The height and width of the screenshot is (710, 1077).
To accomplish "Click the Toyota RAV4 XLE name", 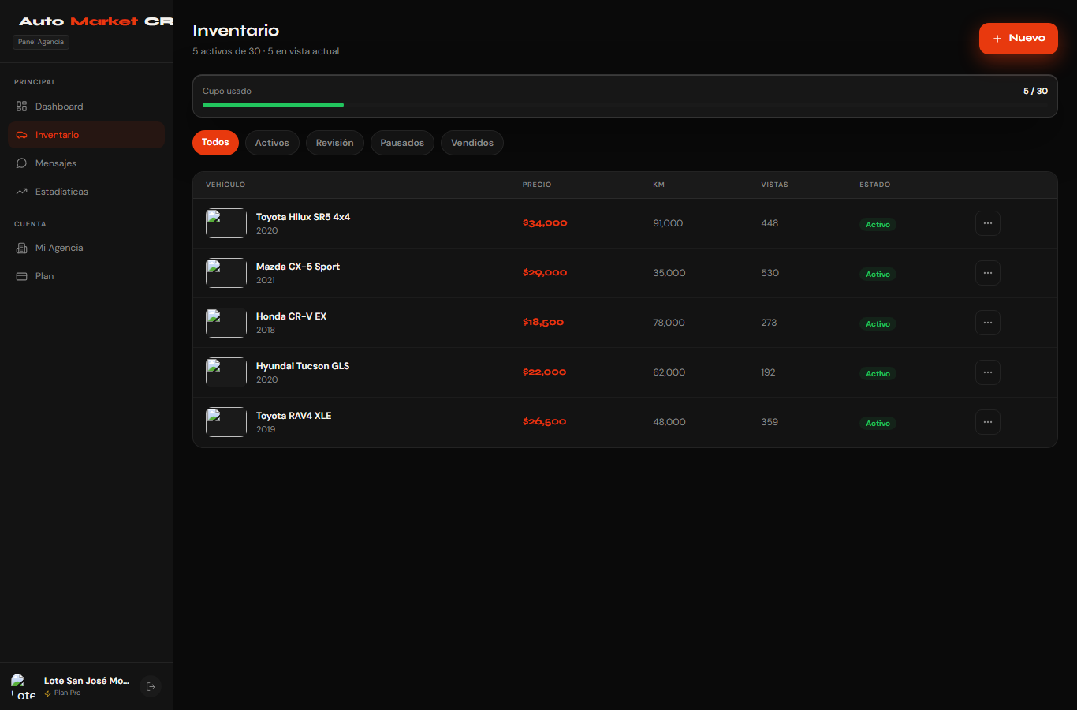I will [x=293, y=416].
